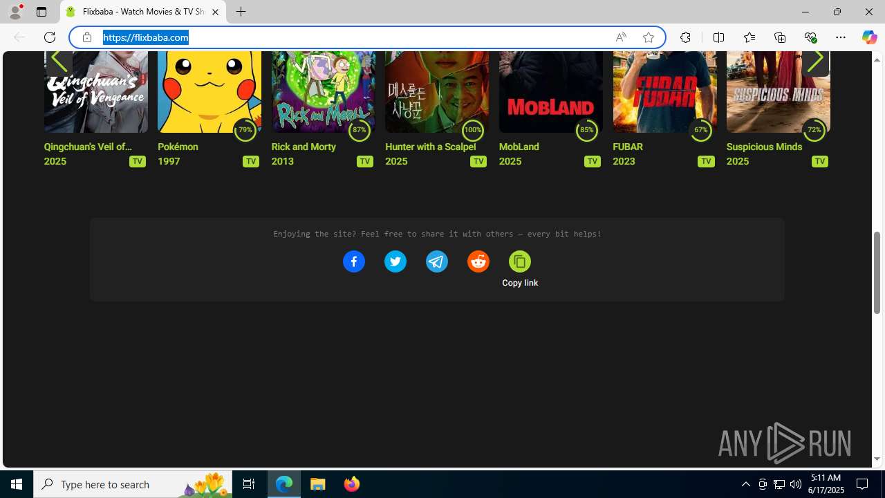The height and width of the screenshot is (498, 885).
Task: Click the FUBAR title link
Action: [x=628, y=147]
